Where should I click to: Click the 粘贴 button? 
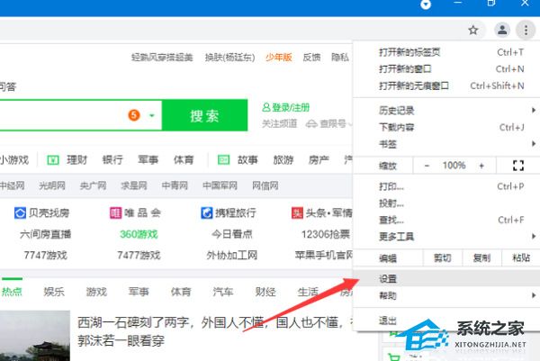coord(521,257)
